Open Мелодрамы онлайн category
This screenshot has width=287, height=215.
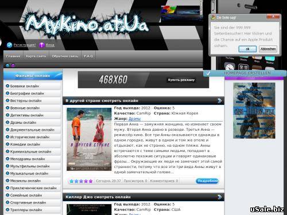pos(33,159)
